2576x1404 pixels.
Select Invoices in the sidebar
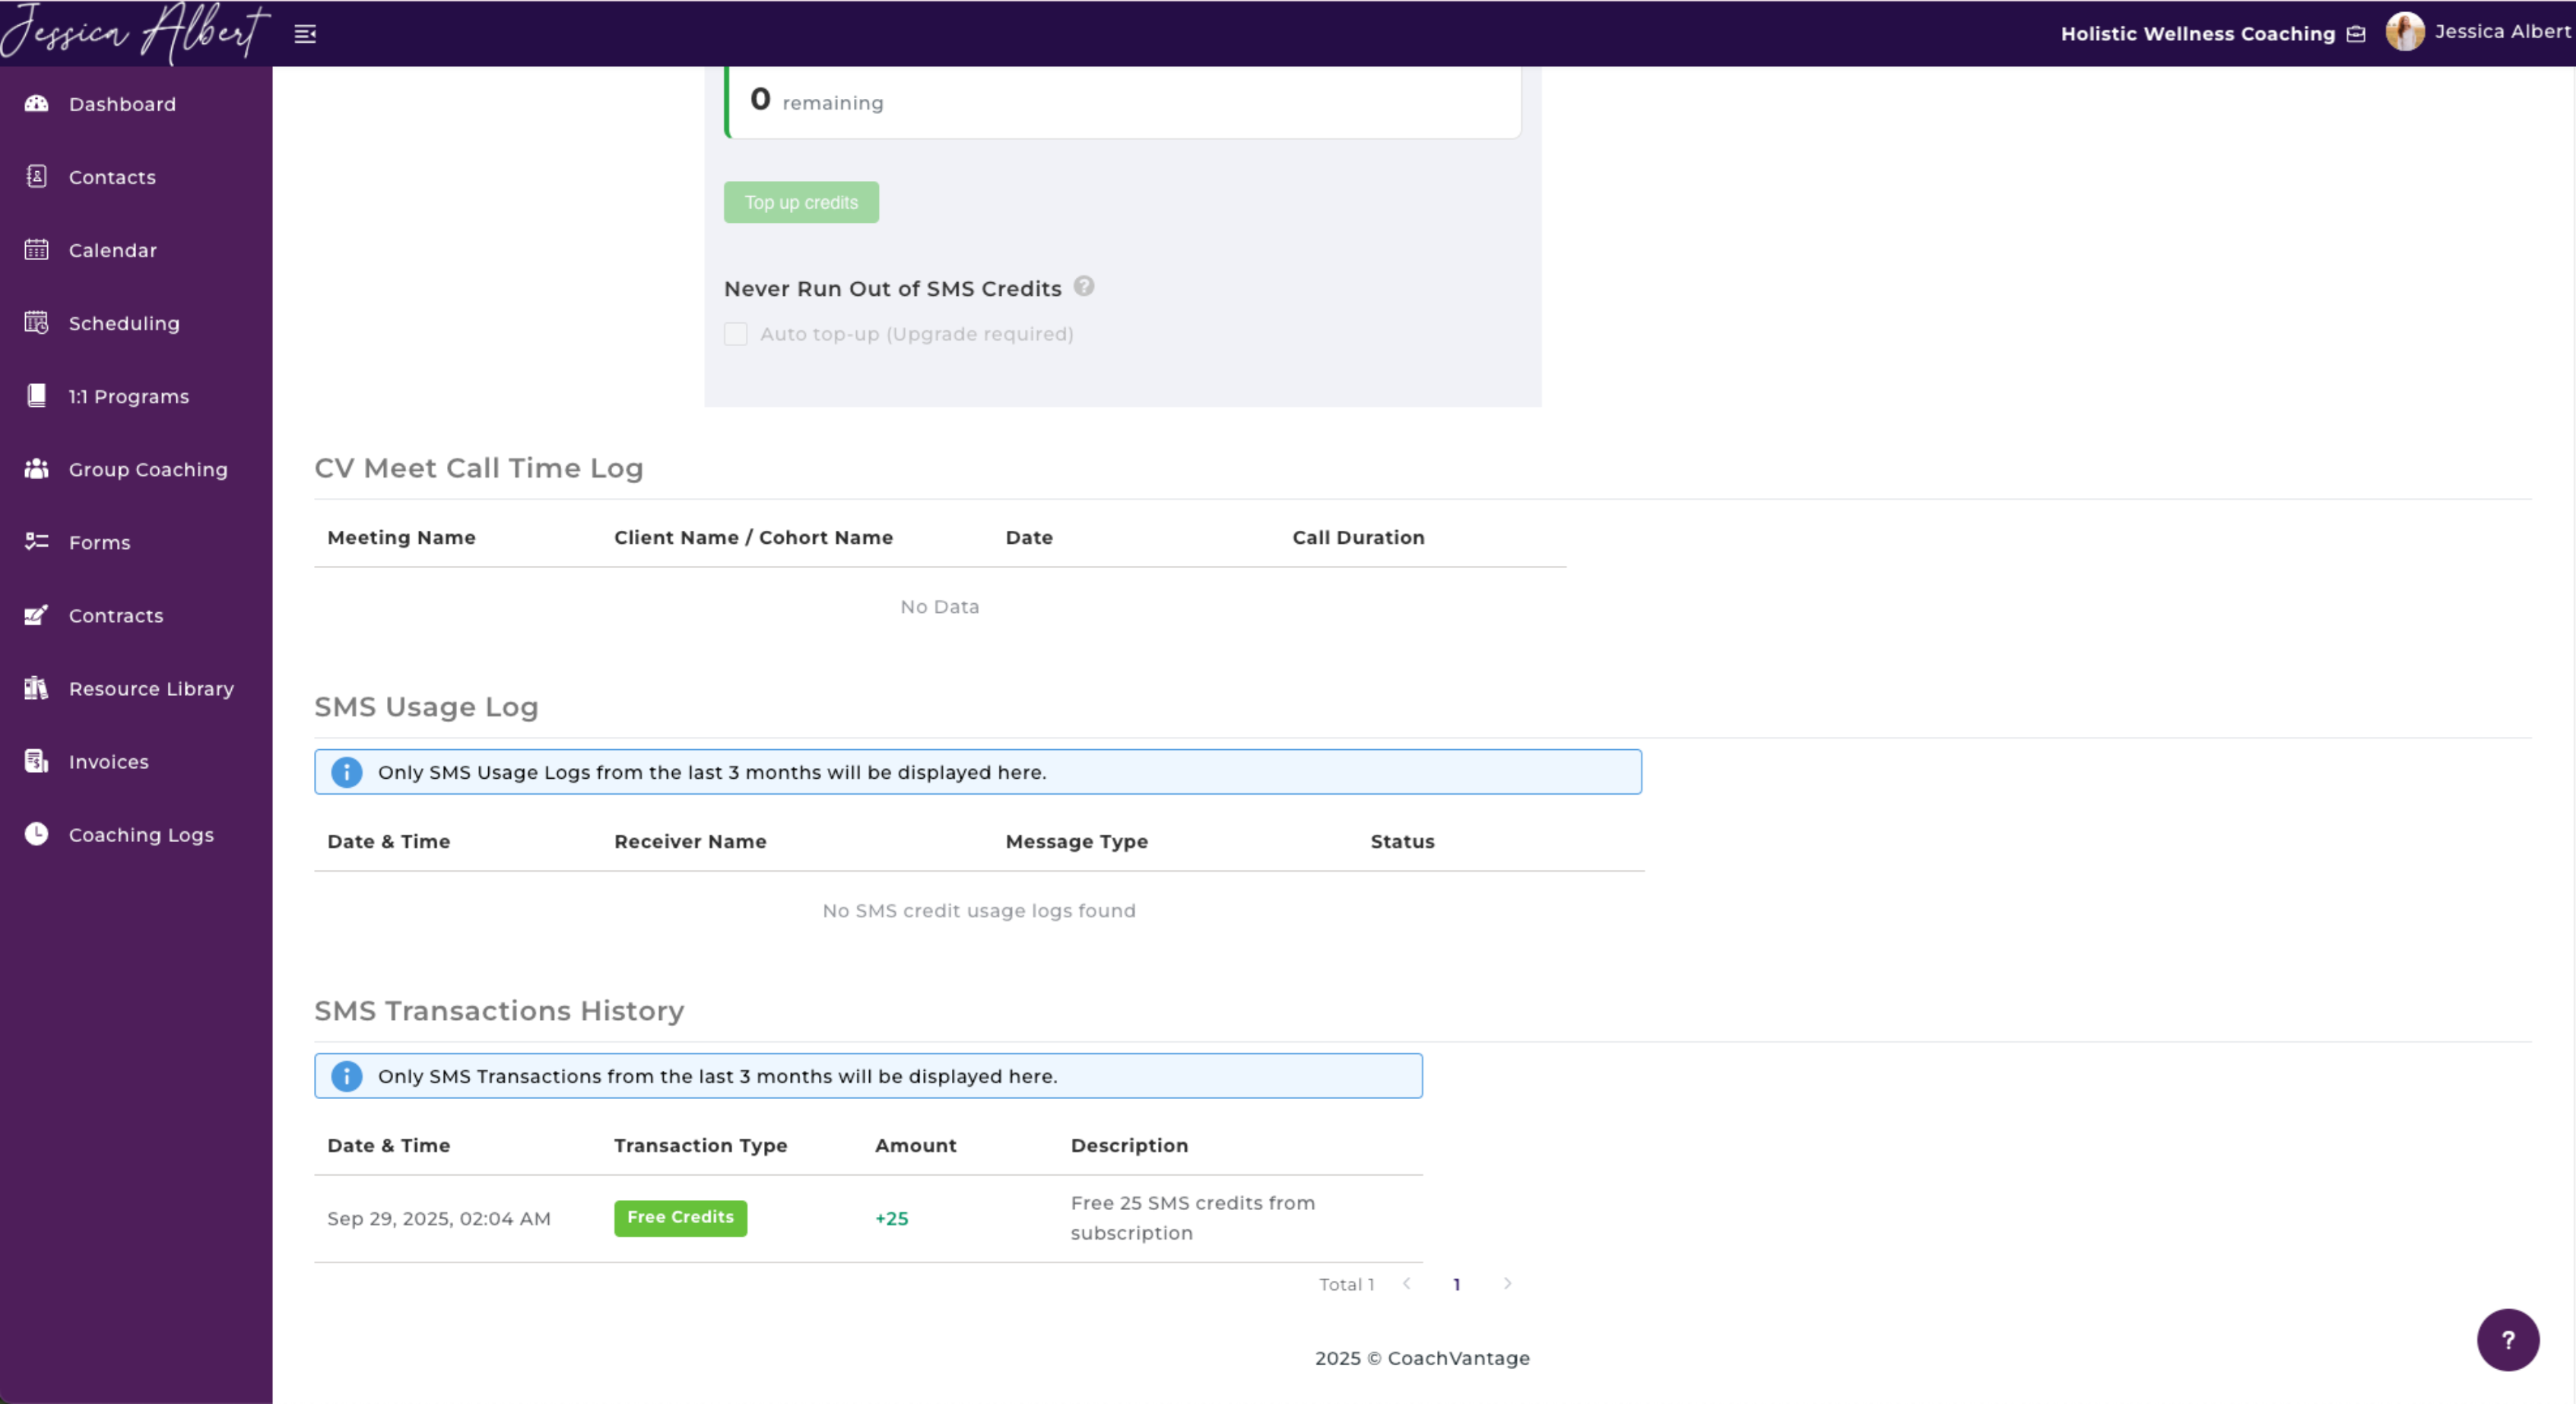coord(108,762)
